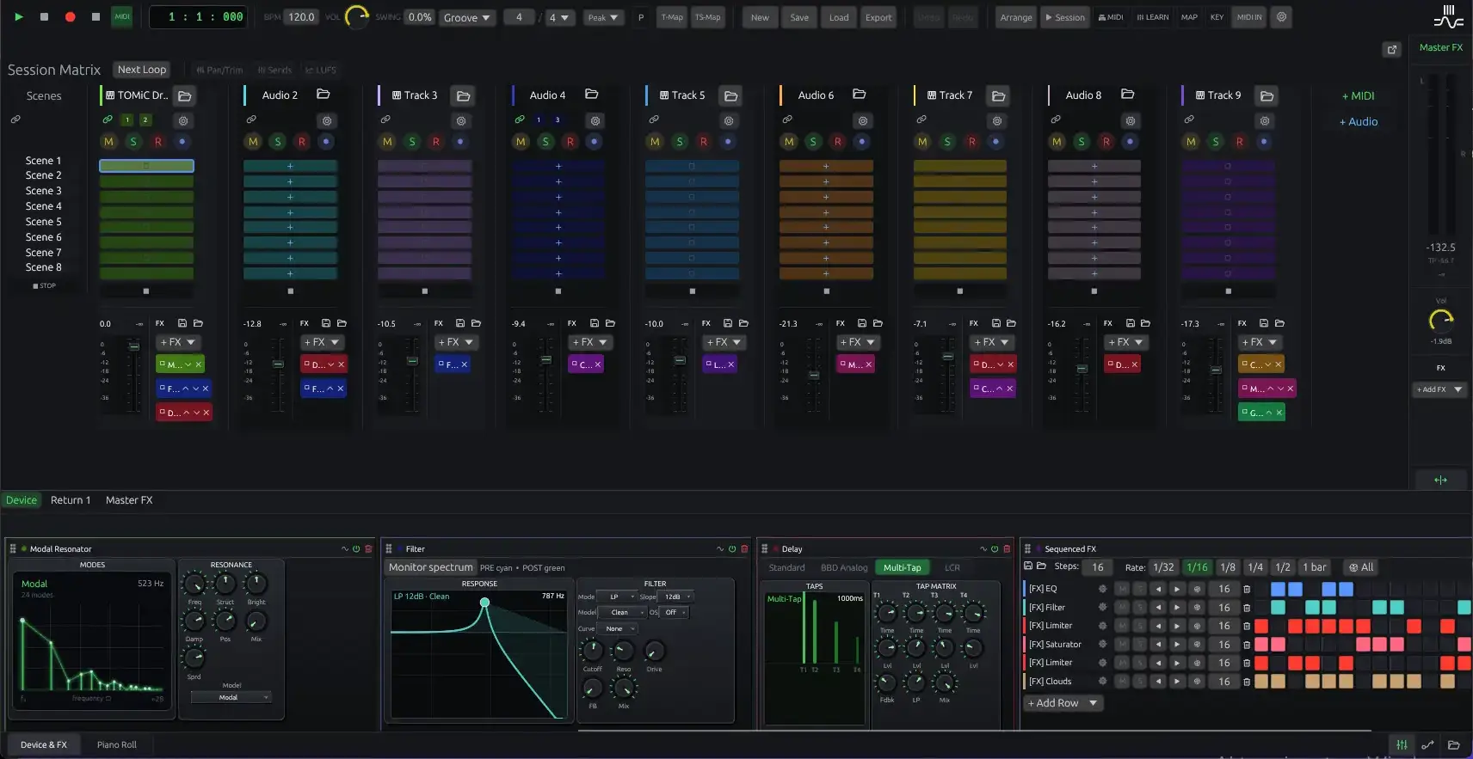
Task: Open settings gear of [FX] Filter row
Action: 1102,608
